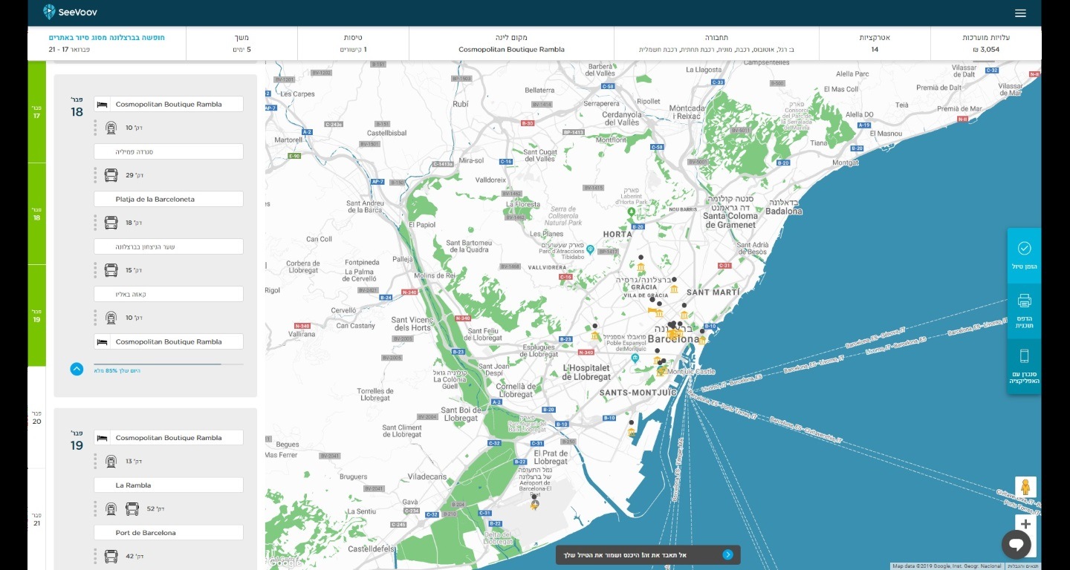1070x570 pixels.
Task: Click the blue arrow on the save-trip banner
Action: pos(727,554)
